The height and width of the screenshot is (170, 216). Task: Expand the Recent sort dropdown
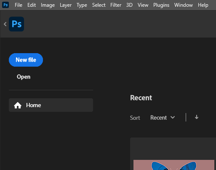(163, 118)
